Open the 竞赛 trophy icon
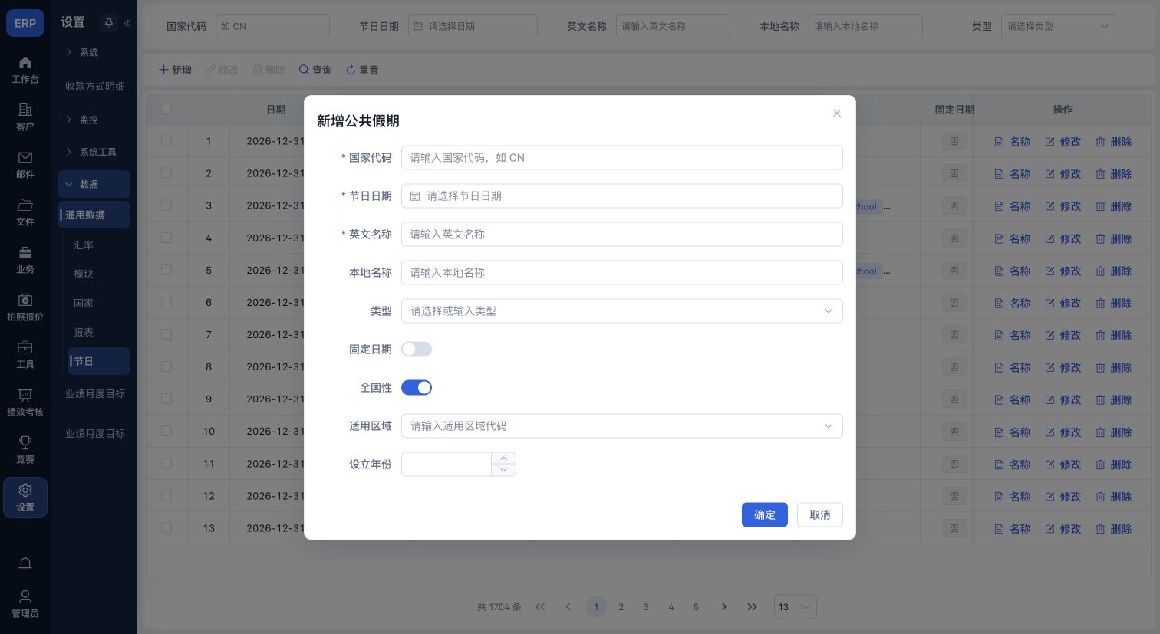 pos(25,443)
